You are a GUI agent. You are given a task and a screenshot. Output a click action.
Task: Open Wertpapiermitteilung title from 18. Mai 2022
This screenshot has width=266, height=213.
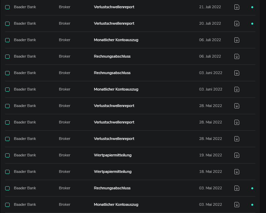click(x=113, y=171)
